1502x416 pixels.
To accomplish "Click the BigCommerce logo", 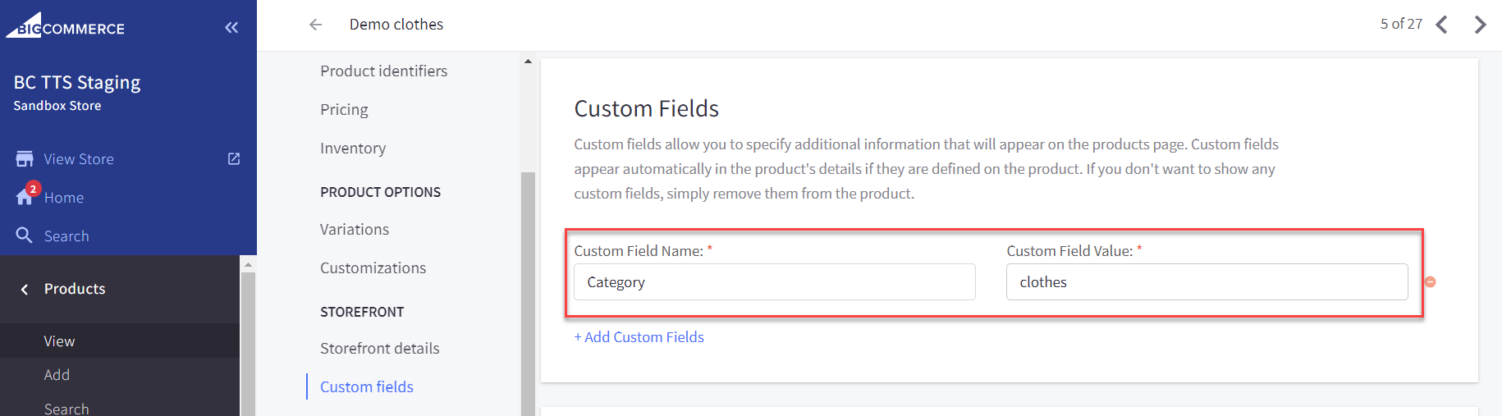I will tap(66, 25).
